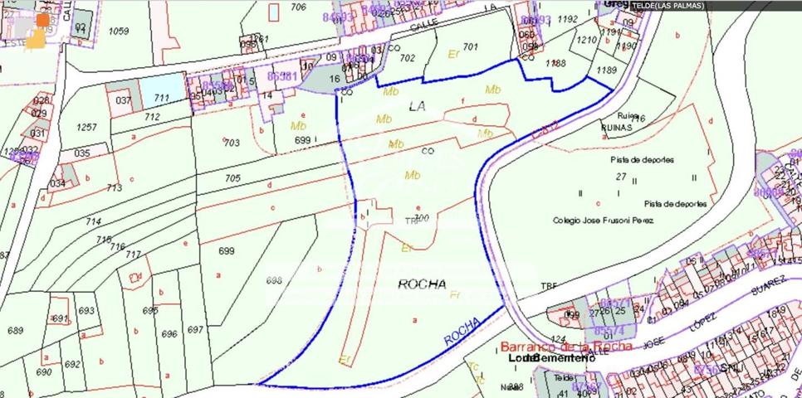Viewport: 802px width, 398px height.
Task: Select parcel 1192 at the top
Action: (x=568, y=19)
